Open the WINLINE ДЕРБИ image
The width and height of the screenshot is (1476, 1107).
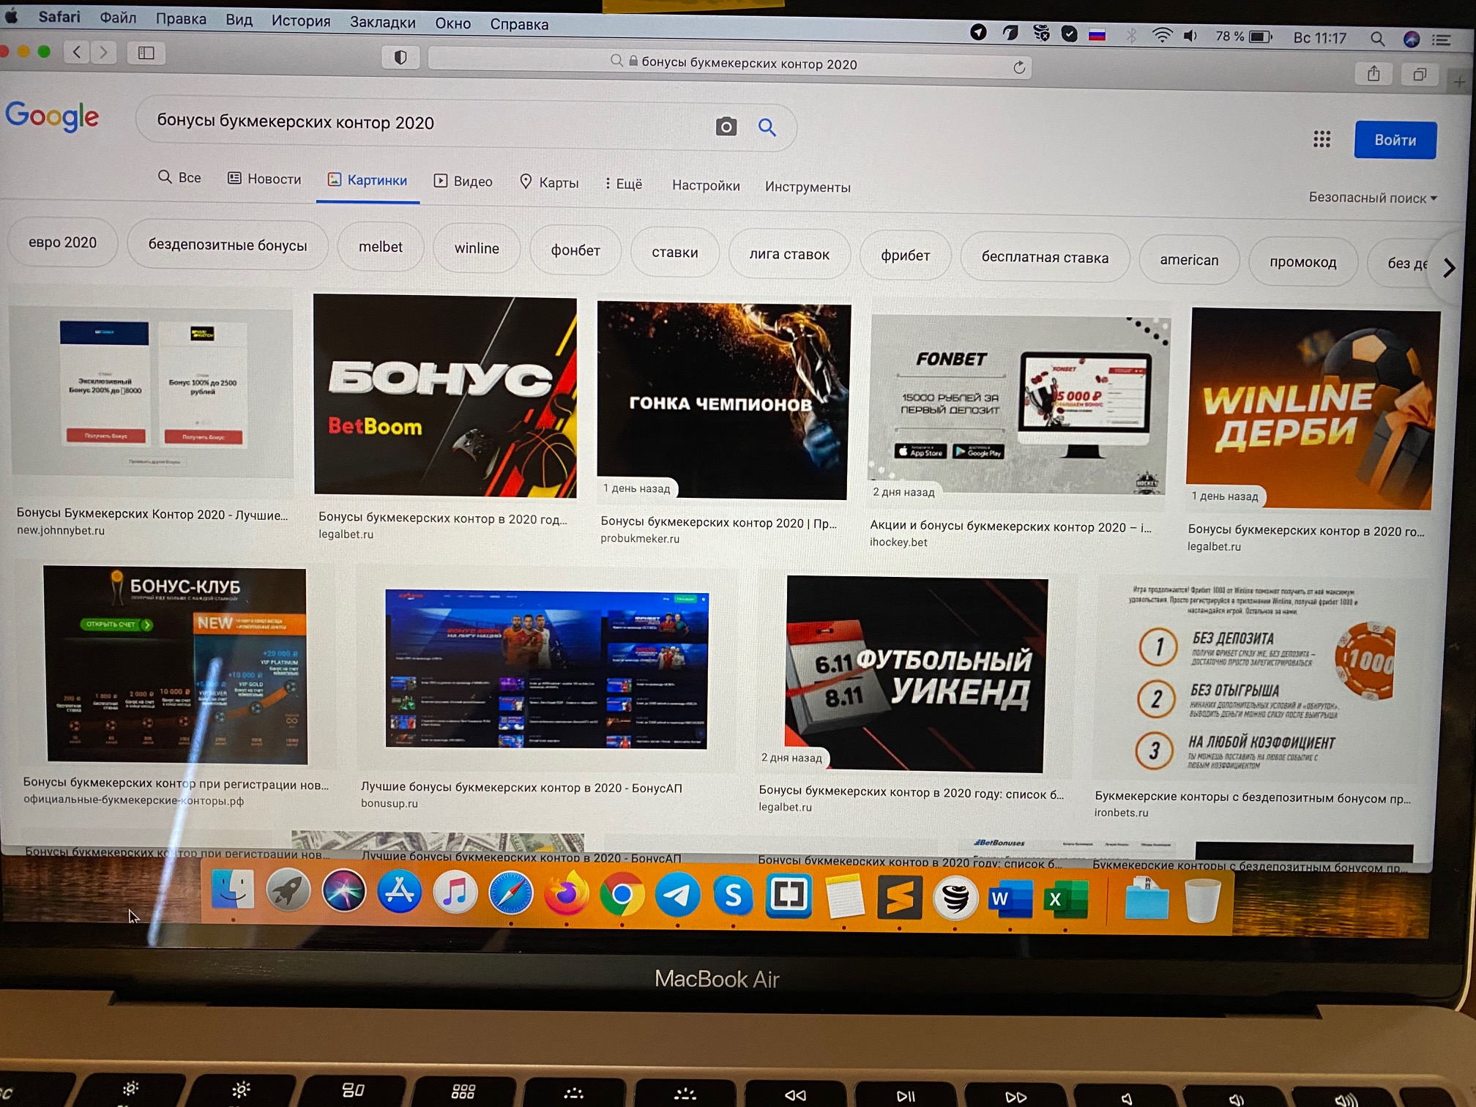(x=1312, y=409)
